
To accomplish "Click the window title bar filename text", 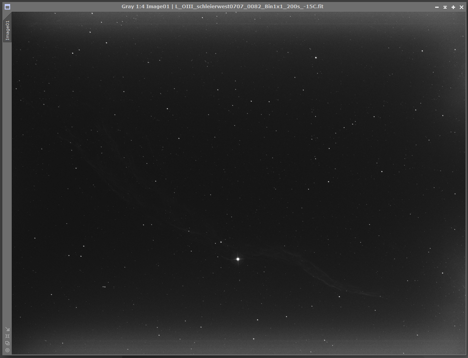I will click(x=249, y=7).
